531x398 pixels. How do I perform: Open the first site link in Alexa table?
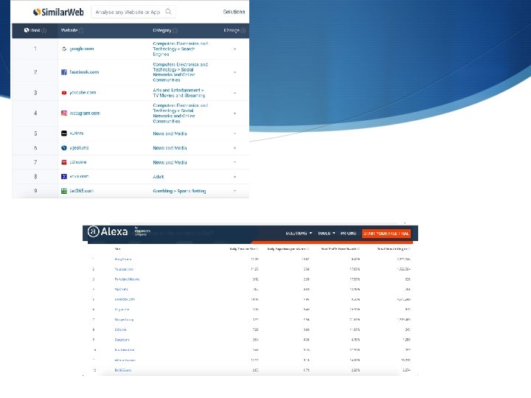123,259
